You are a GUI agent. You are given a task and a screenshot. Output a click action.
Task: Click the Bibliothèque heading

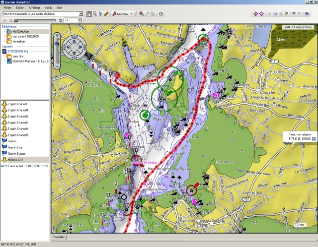9,26
